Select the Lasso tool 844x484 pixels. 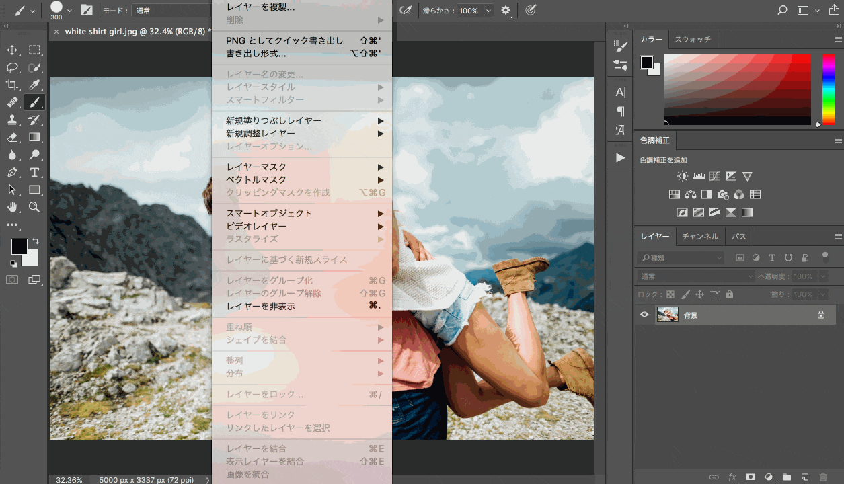click(x=12, y=67)
